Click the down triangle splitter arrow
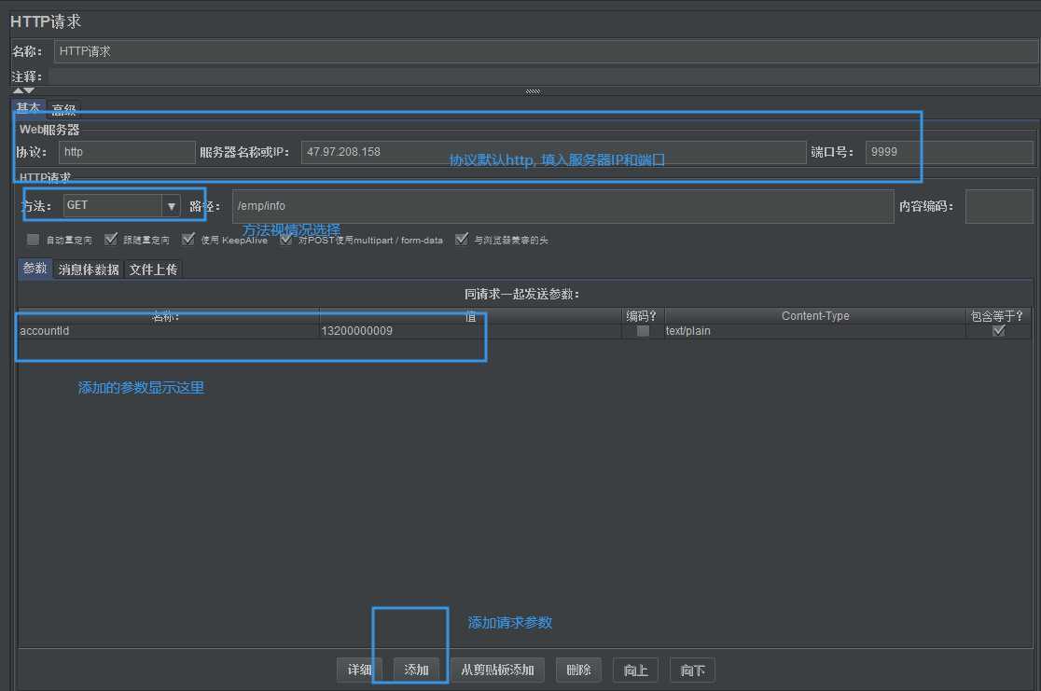 (29, 91)
